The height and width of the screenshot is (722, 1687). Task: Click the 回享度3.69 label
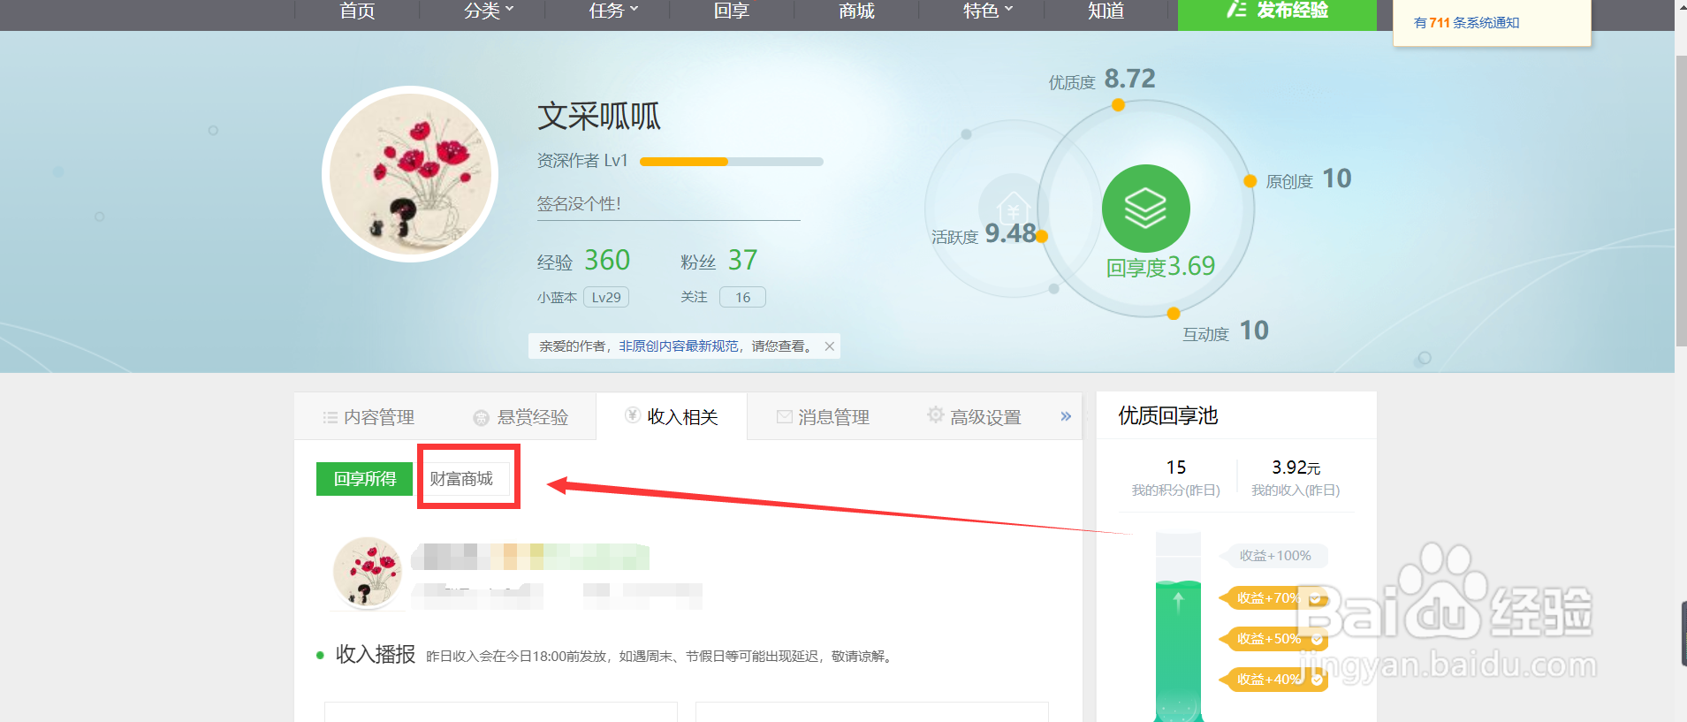pyautogui.click(x=1160, y=267)
